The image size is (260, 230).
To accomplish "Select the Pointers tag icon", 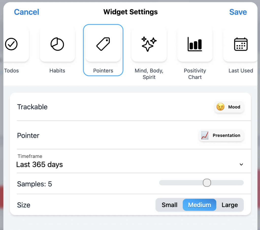I will click(x=103, y=44).
